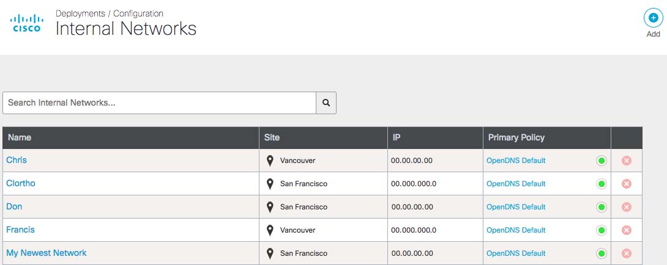Viewport: 667px width, 265px height.
Task: Click IP 00.00.00.00 in Don row
Action: pyautogui.click(x=412, y=207)
